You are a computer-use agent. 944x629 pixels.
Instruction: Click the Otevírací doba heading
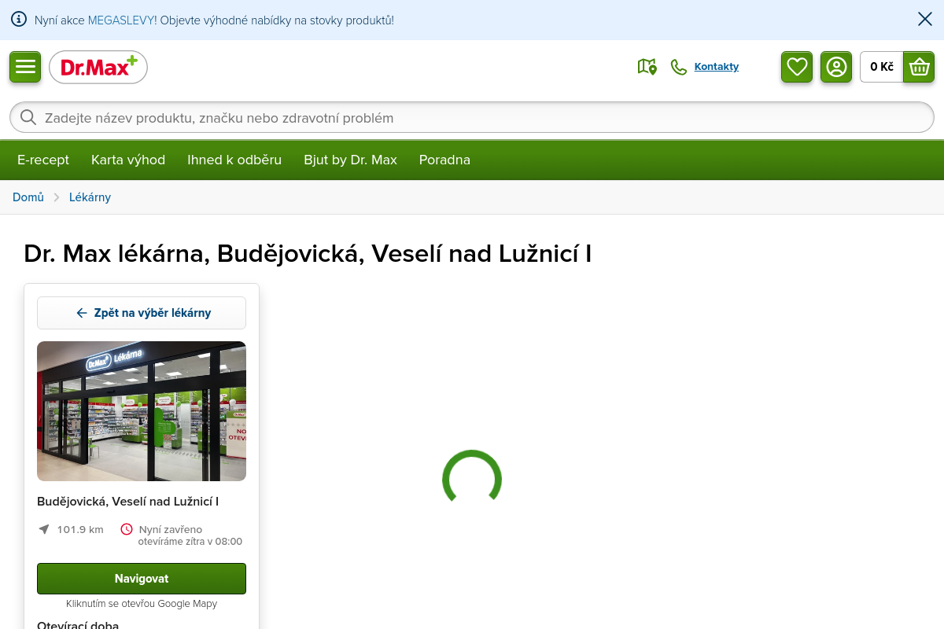click(78, 626)
